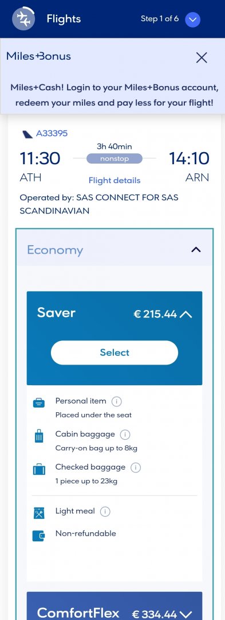The height and width of the screenshot is (620, 225).
Task: Select the Saver fare button
Action: [115, 352]
